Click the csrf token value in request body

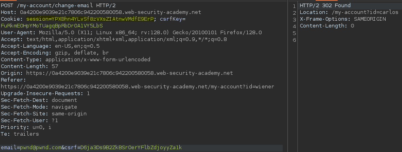click(131, 148)
